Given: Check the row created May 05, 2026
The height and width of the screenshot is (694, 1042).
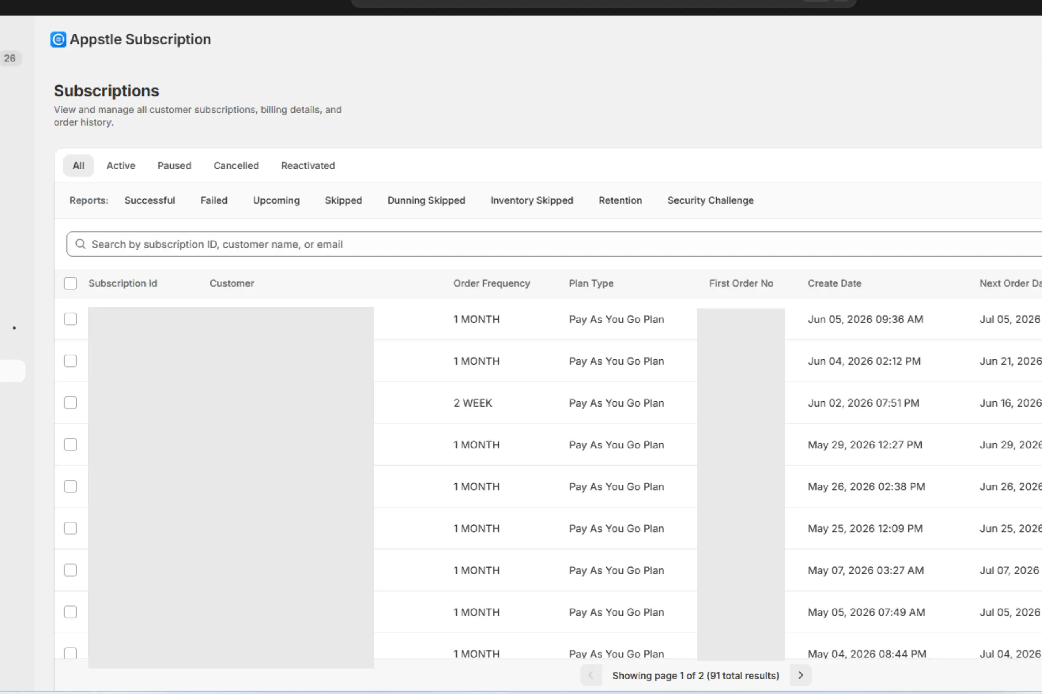Looking at the screenshot, I should pyautogui.click(x=70, y=612).
